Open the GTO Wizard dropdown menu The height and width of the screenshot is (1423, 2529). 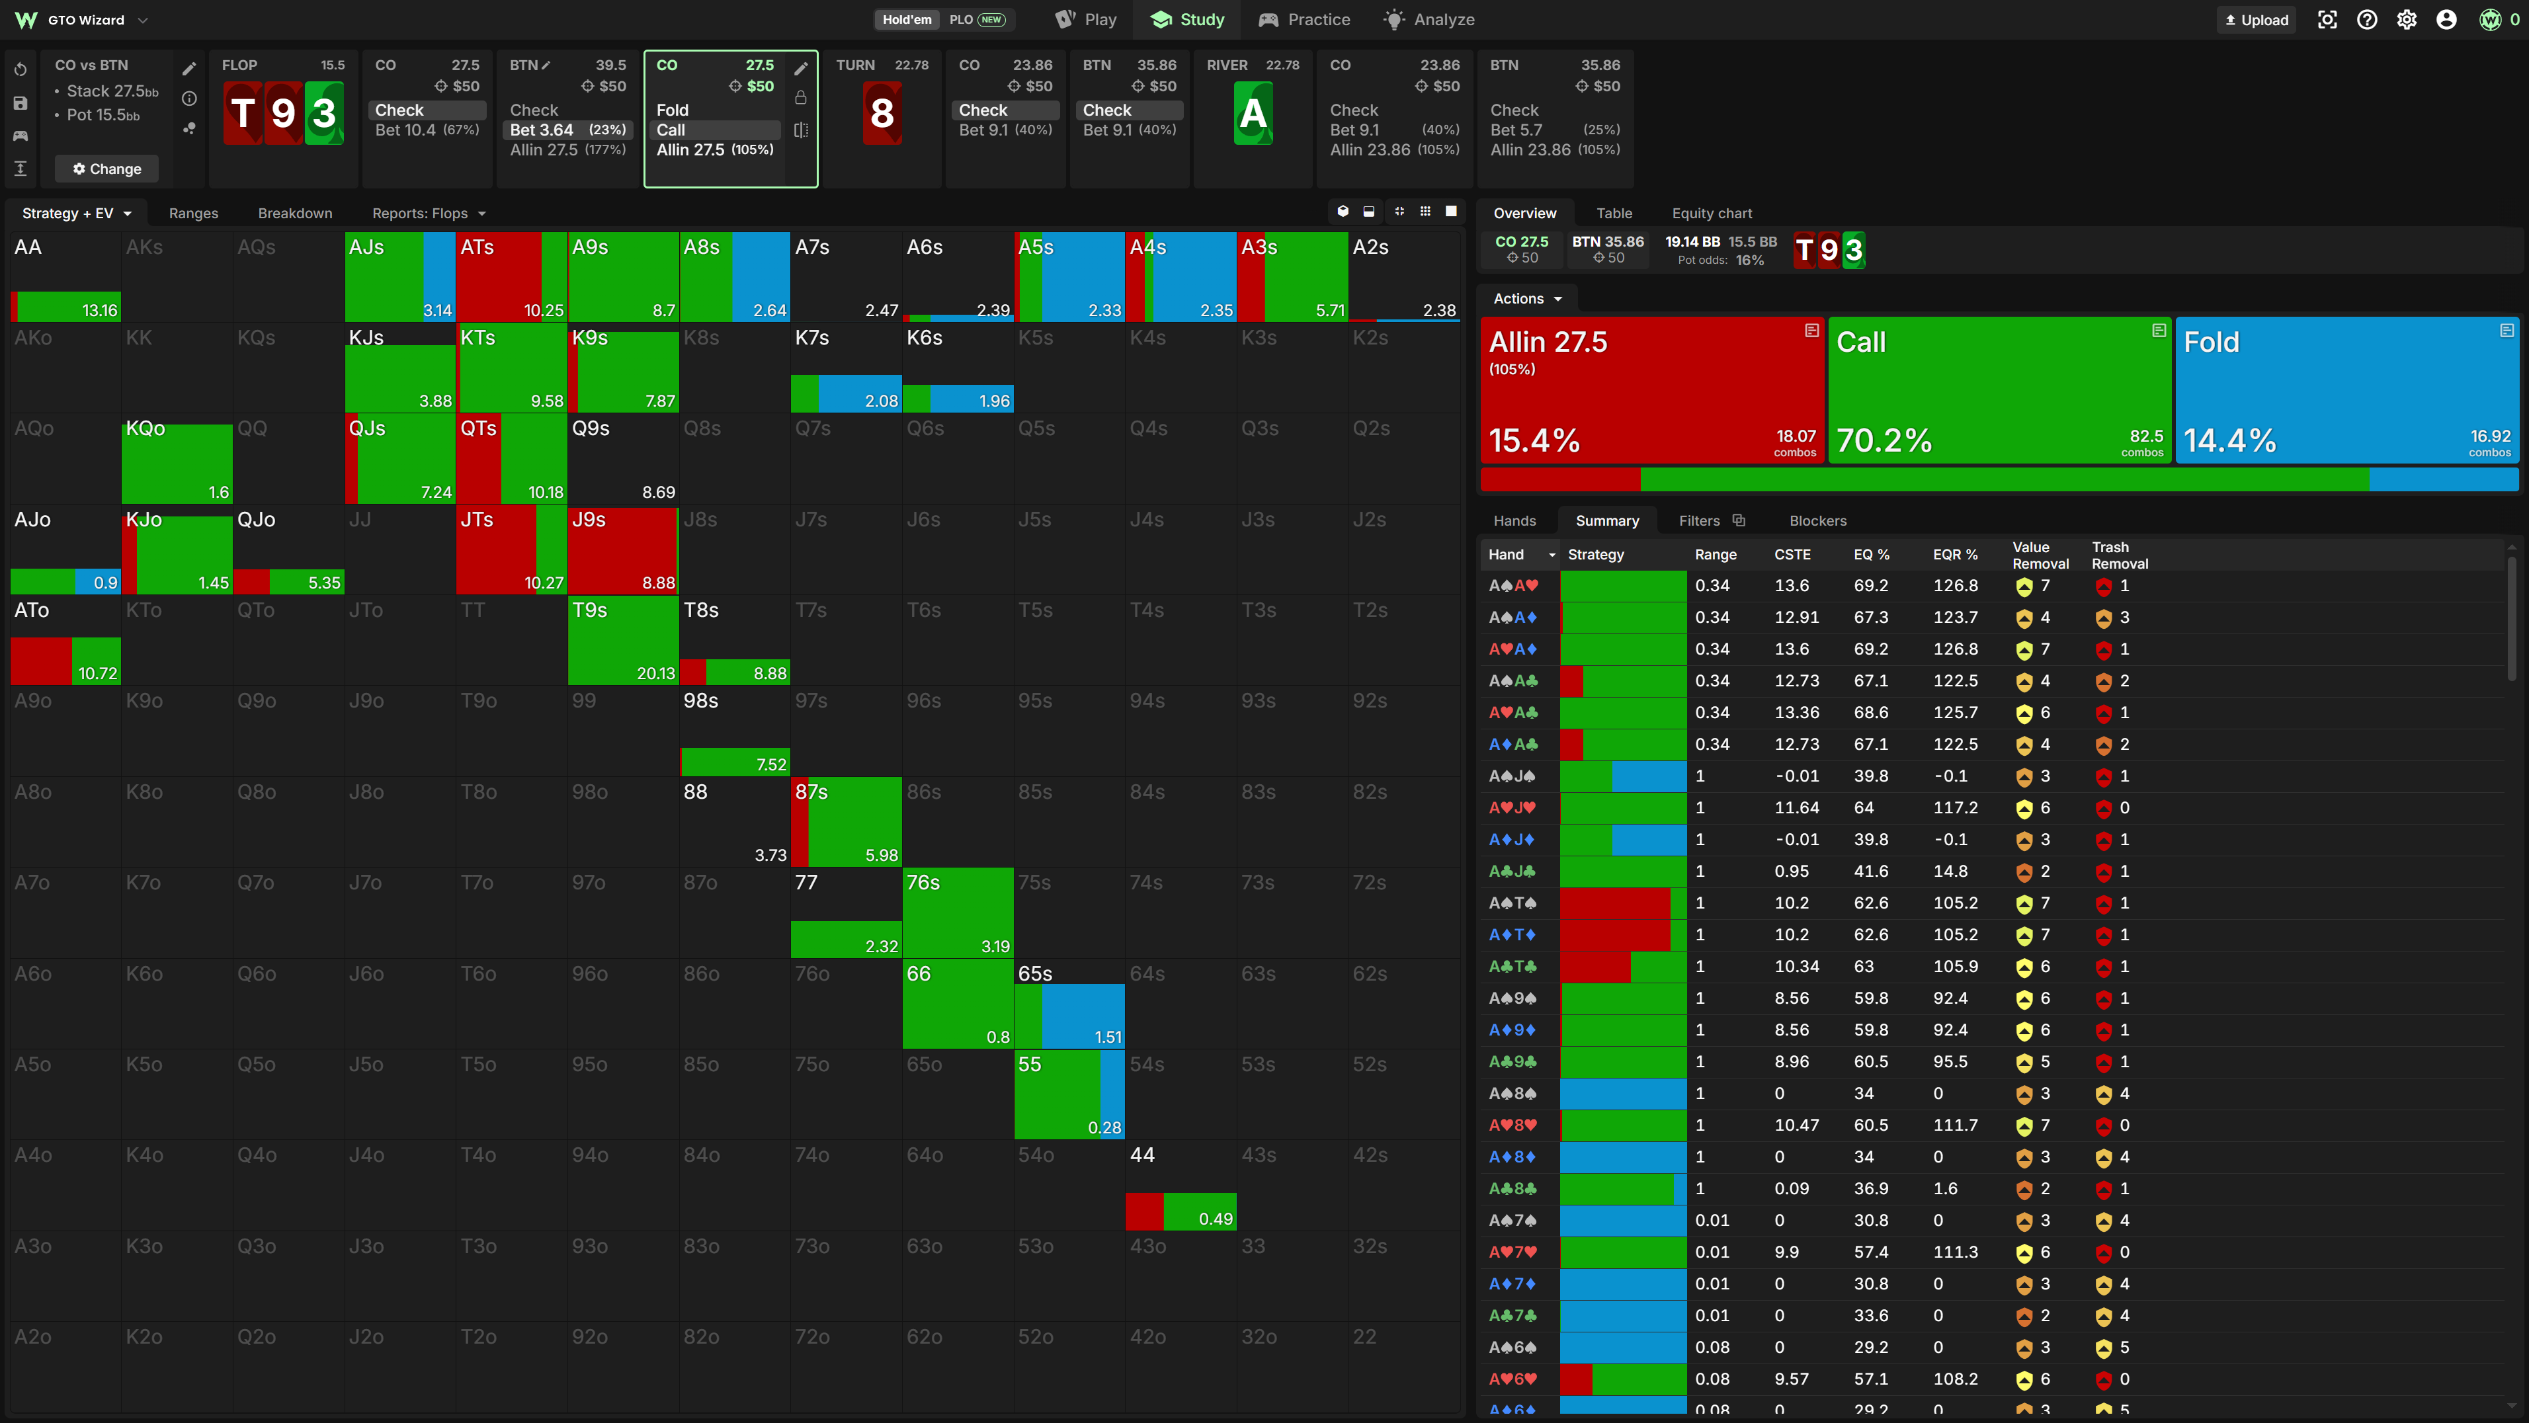tap(144, 20)
